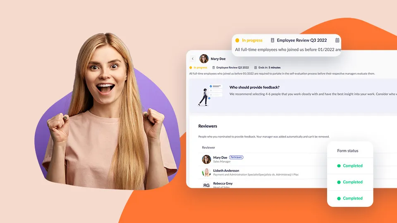Click the back arrow beside Mary Doe
Viewport: 397px width, 223px height.
[x=193, y=59]
